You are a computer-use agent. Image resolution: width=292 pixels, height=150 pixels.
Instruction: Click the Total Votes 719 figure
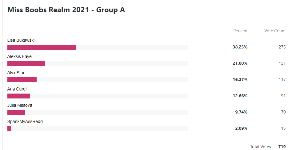click(x=282, y=147)
